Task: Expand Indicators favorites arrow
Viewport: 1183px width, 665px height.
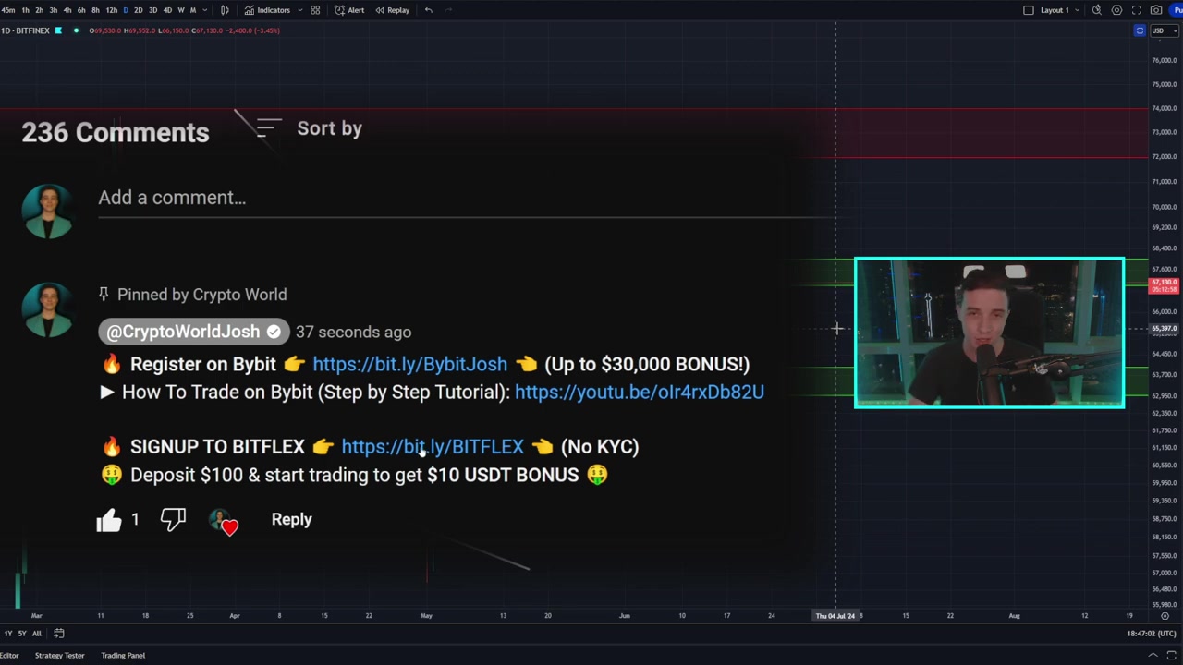Action: pyautogui.click(x=300, y=10)
